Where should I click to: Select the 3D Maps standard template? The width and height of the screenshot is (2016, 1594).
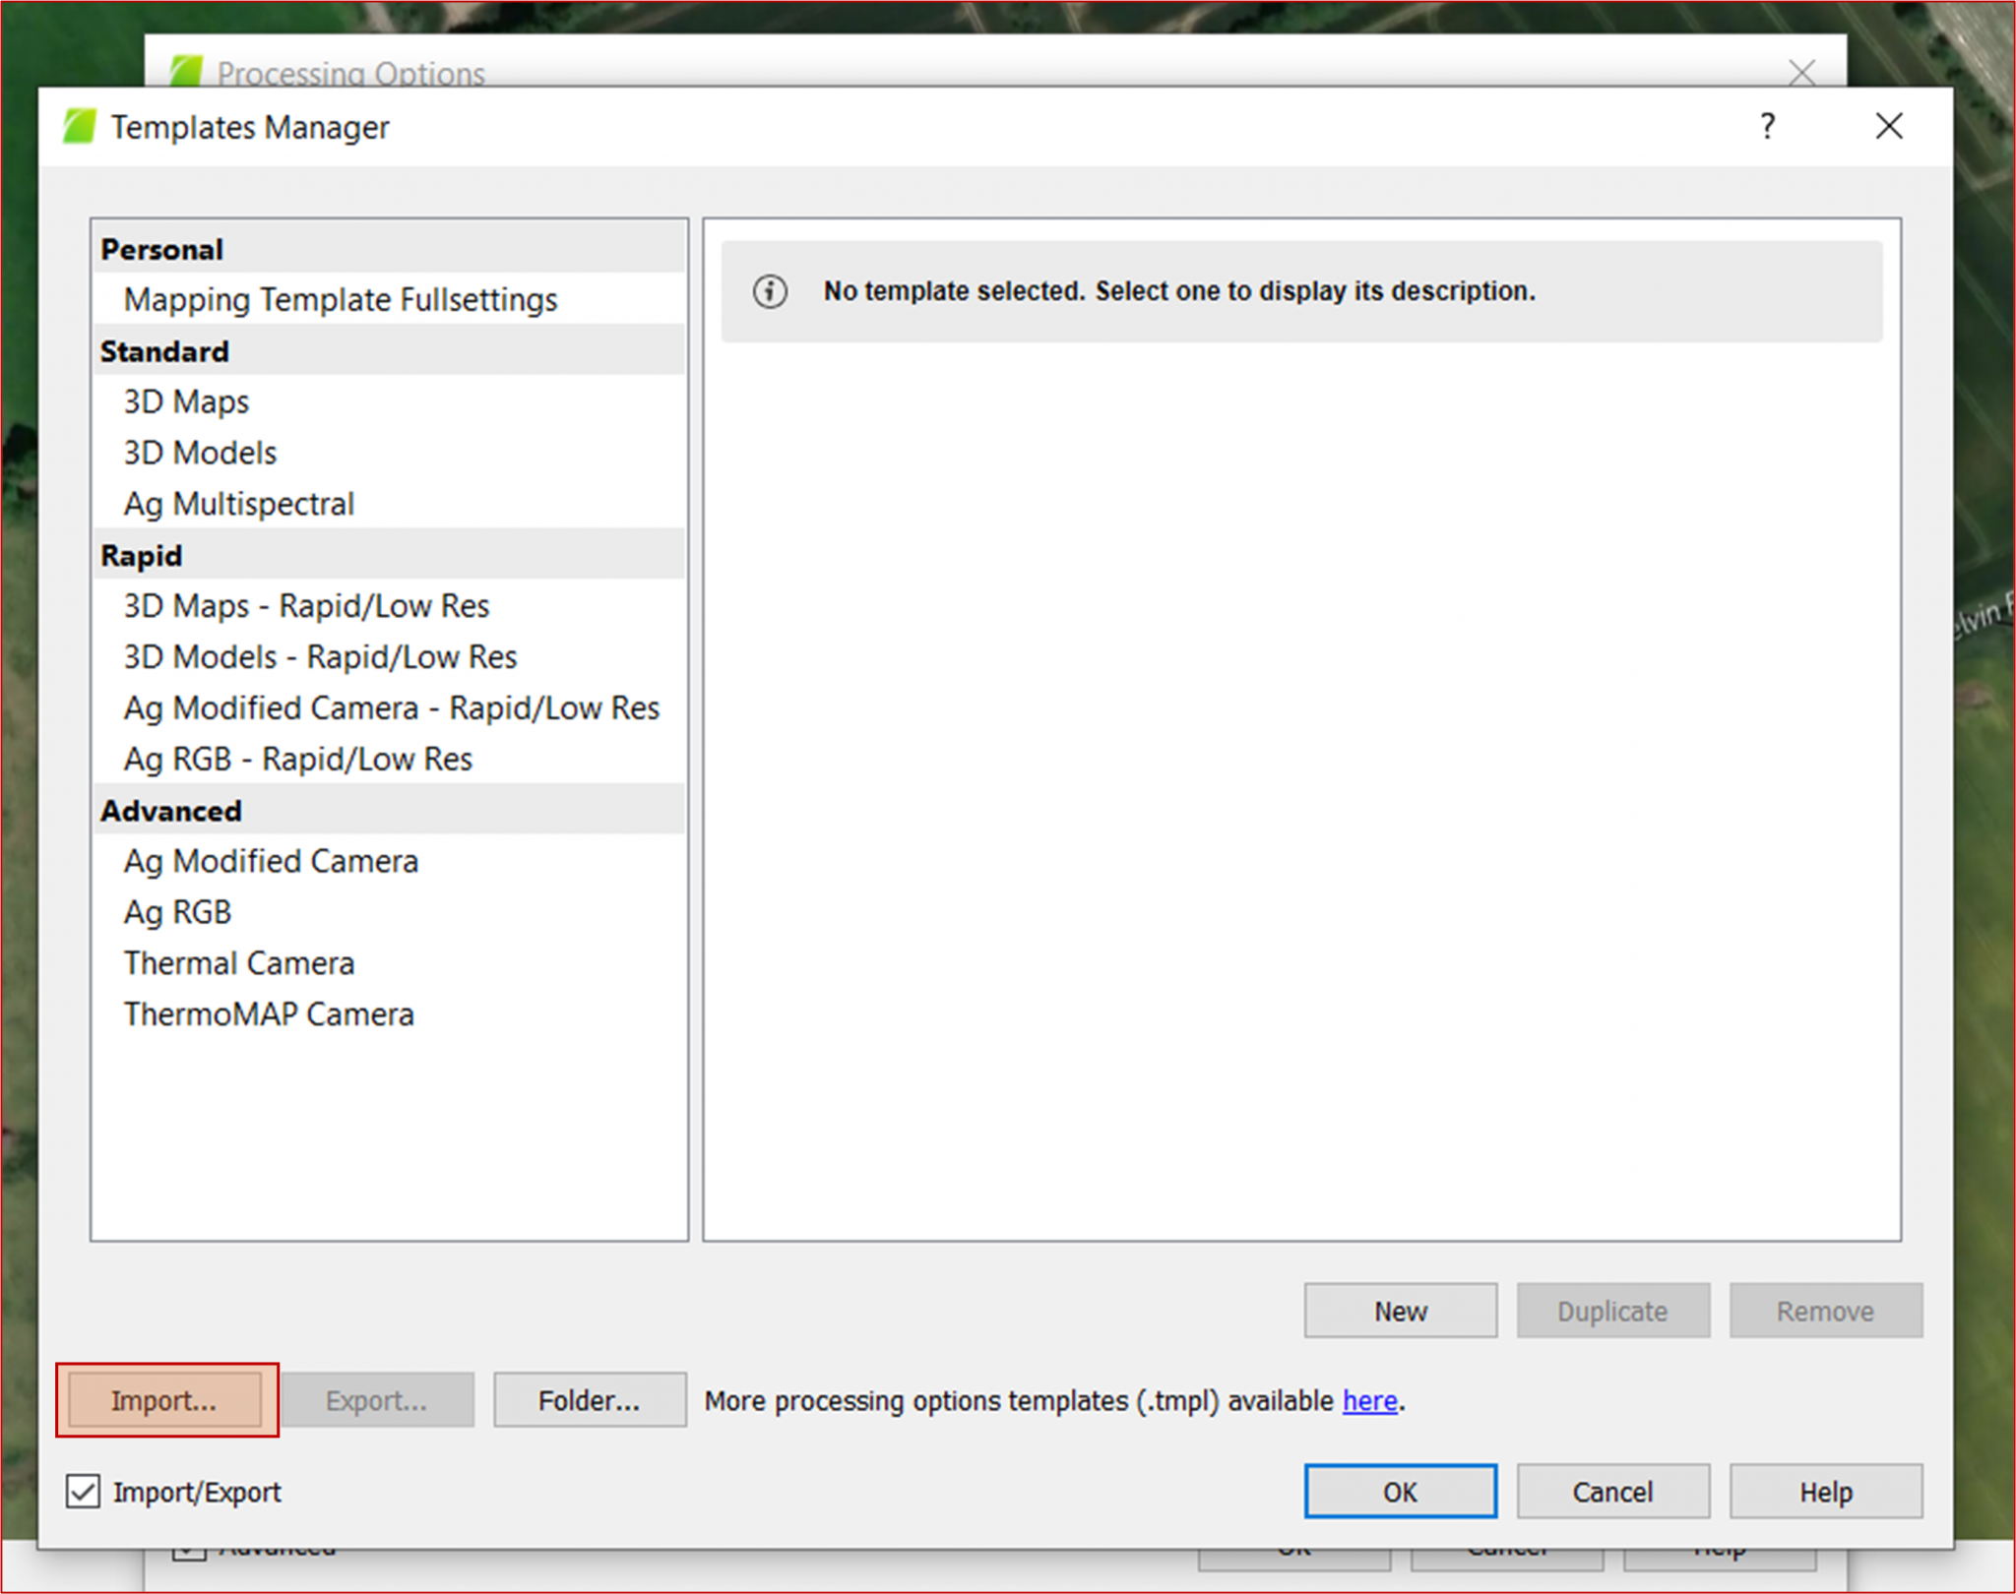(x=185, y=401)
